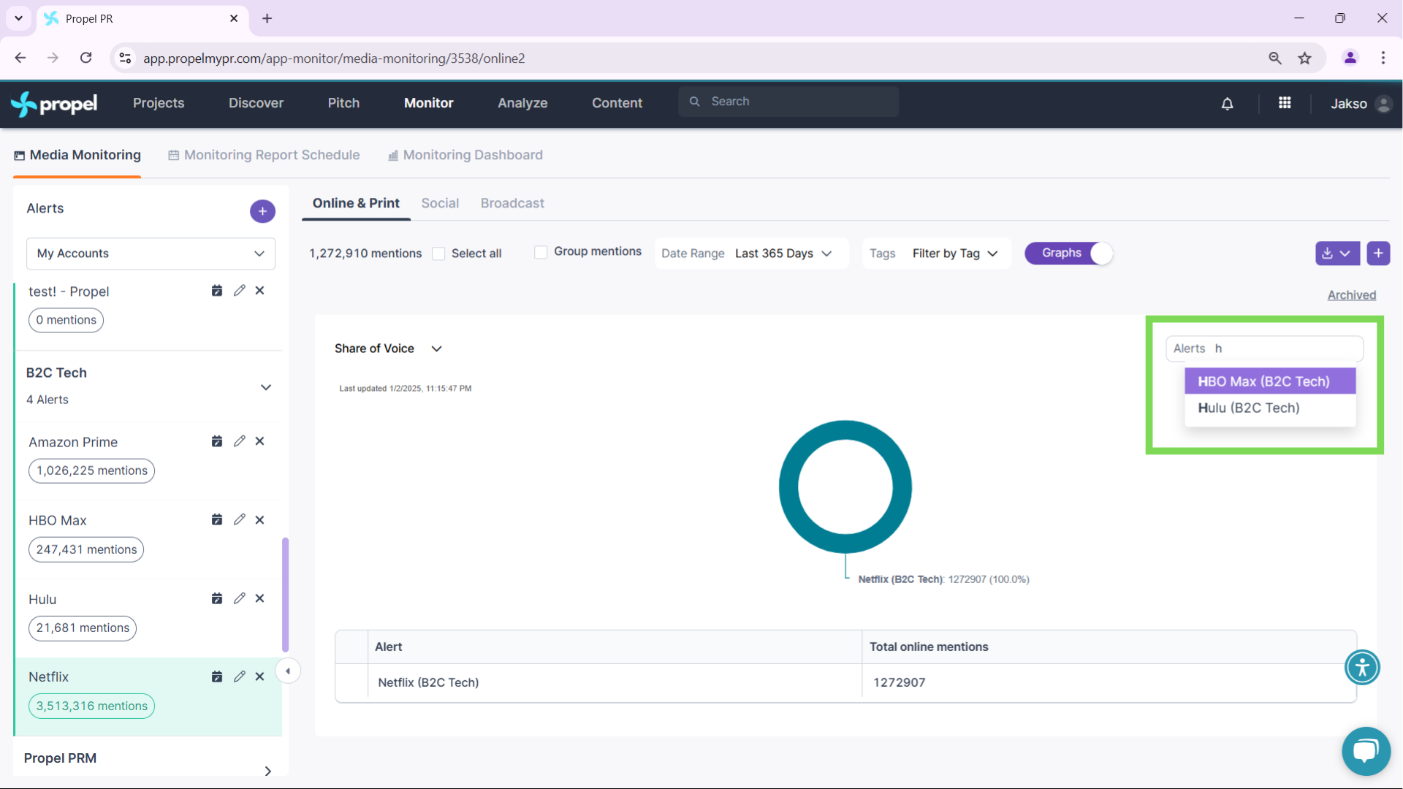Open the Analyze menu
This screenshot has width=1403, height=789.
522,103
